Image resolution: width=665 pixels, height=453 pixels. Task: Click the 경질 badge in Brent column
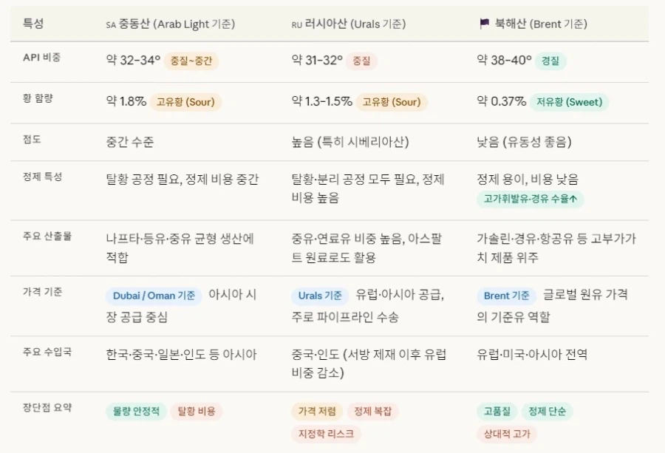click(550, 61)
